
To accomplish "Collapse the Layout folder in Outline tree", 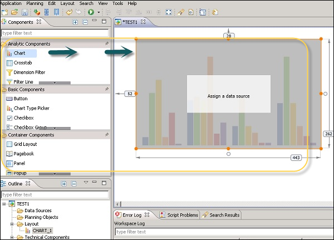I will click(12, 224).
